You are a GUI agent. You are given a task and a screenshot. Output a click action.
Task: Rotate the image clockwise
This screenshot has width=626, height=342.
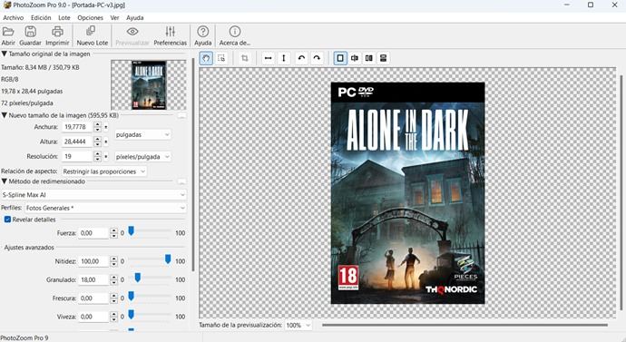[317, 58]
